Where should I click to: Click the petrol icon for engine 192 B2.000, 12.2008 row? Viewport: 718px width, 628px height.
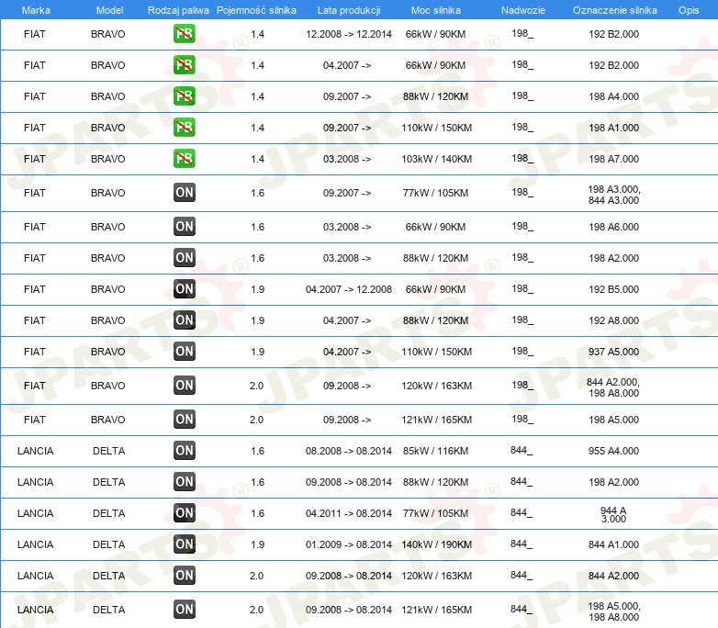click(x=184, y=33)
